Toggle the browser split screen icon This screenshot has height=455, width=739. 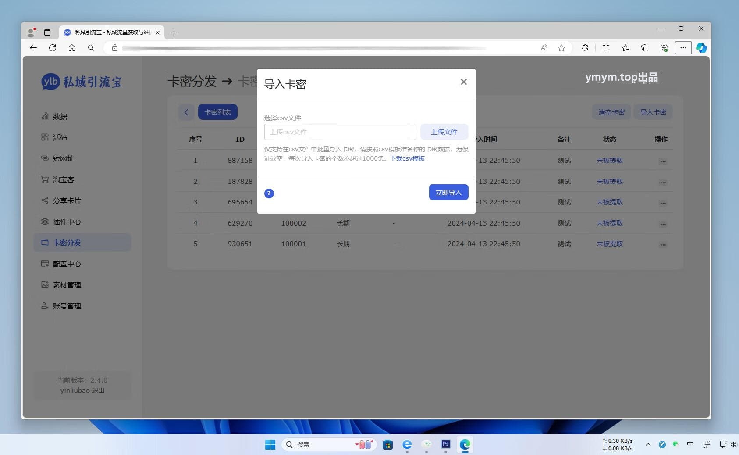(x=606, y=48)
